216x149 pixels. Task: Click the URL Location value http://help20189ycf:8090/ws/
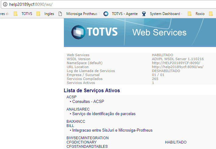tap(178, 67)
